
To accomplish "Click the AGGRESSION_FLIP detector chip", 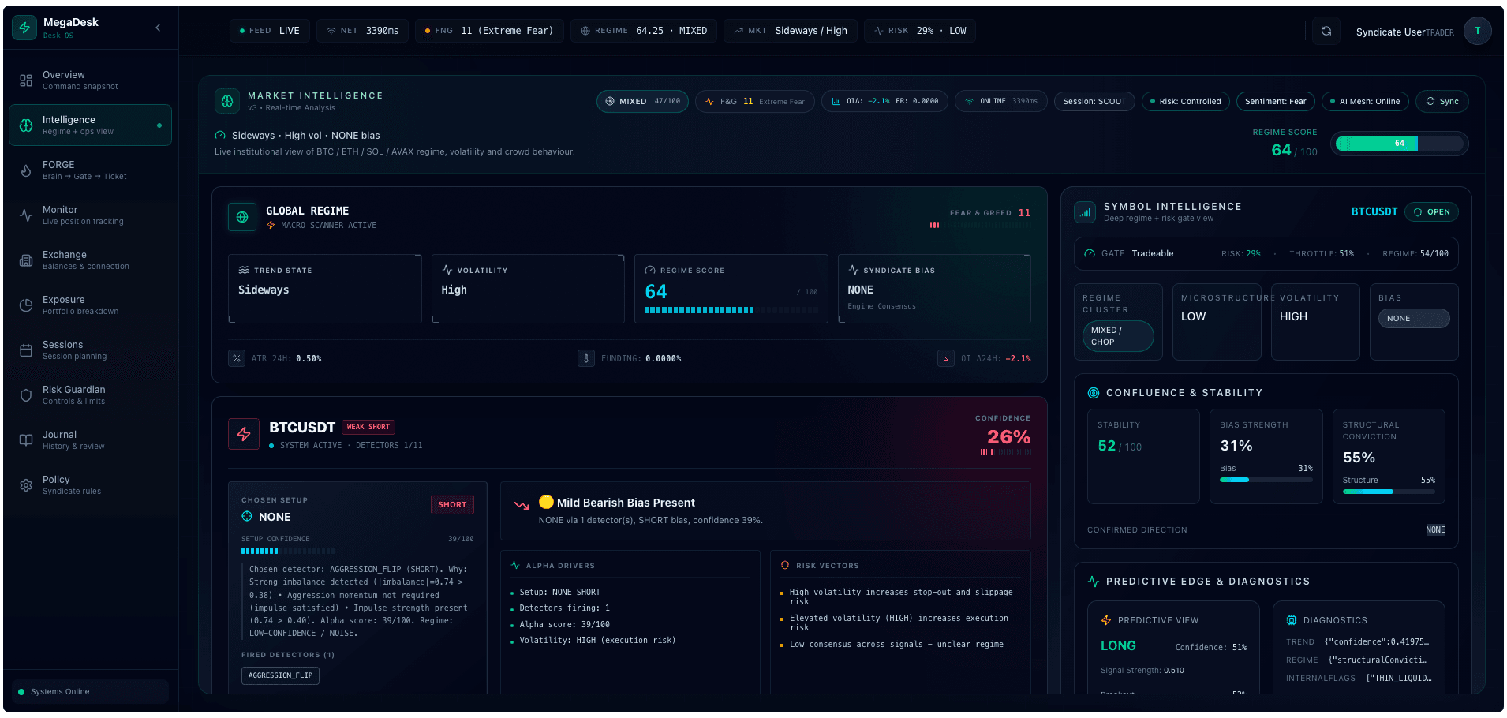I will pyautogui.click(x=280, y=675).
